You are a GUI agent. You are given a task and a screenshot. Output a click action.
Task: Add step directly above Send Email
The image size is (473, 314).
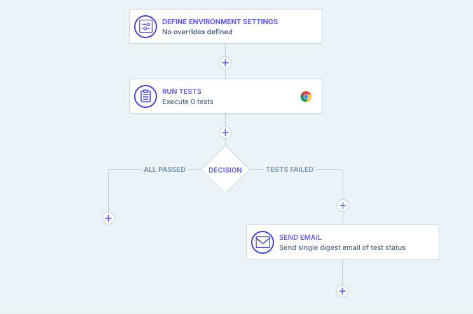[x=343, y=206]
